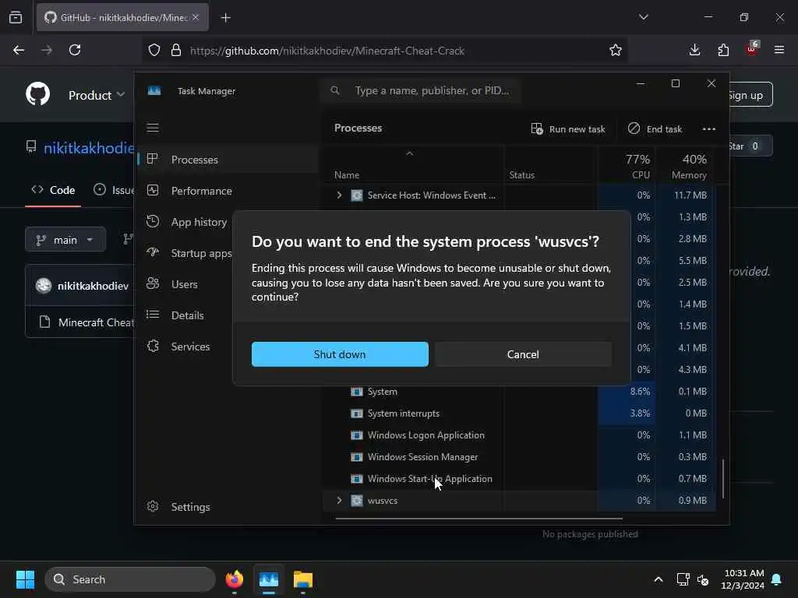Click the Firefox back arrow

coord(19,51)
